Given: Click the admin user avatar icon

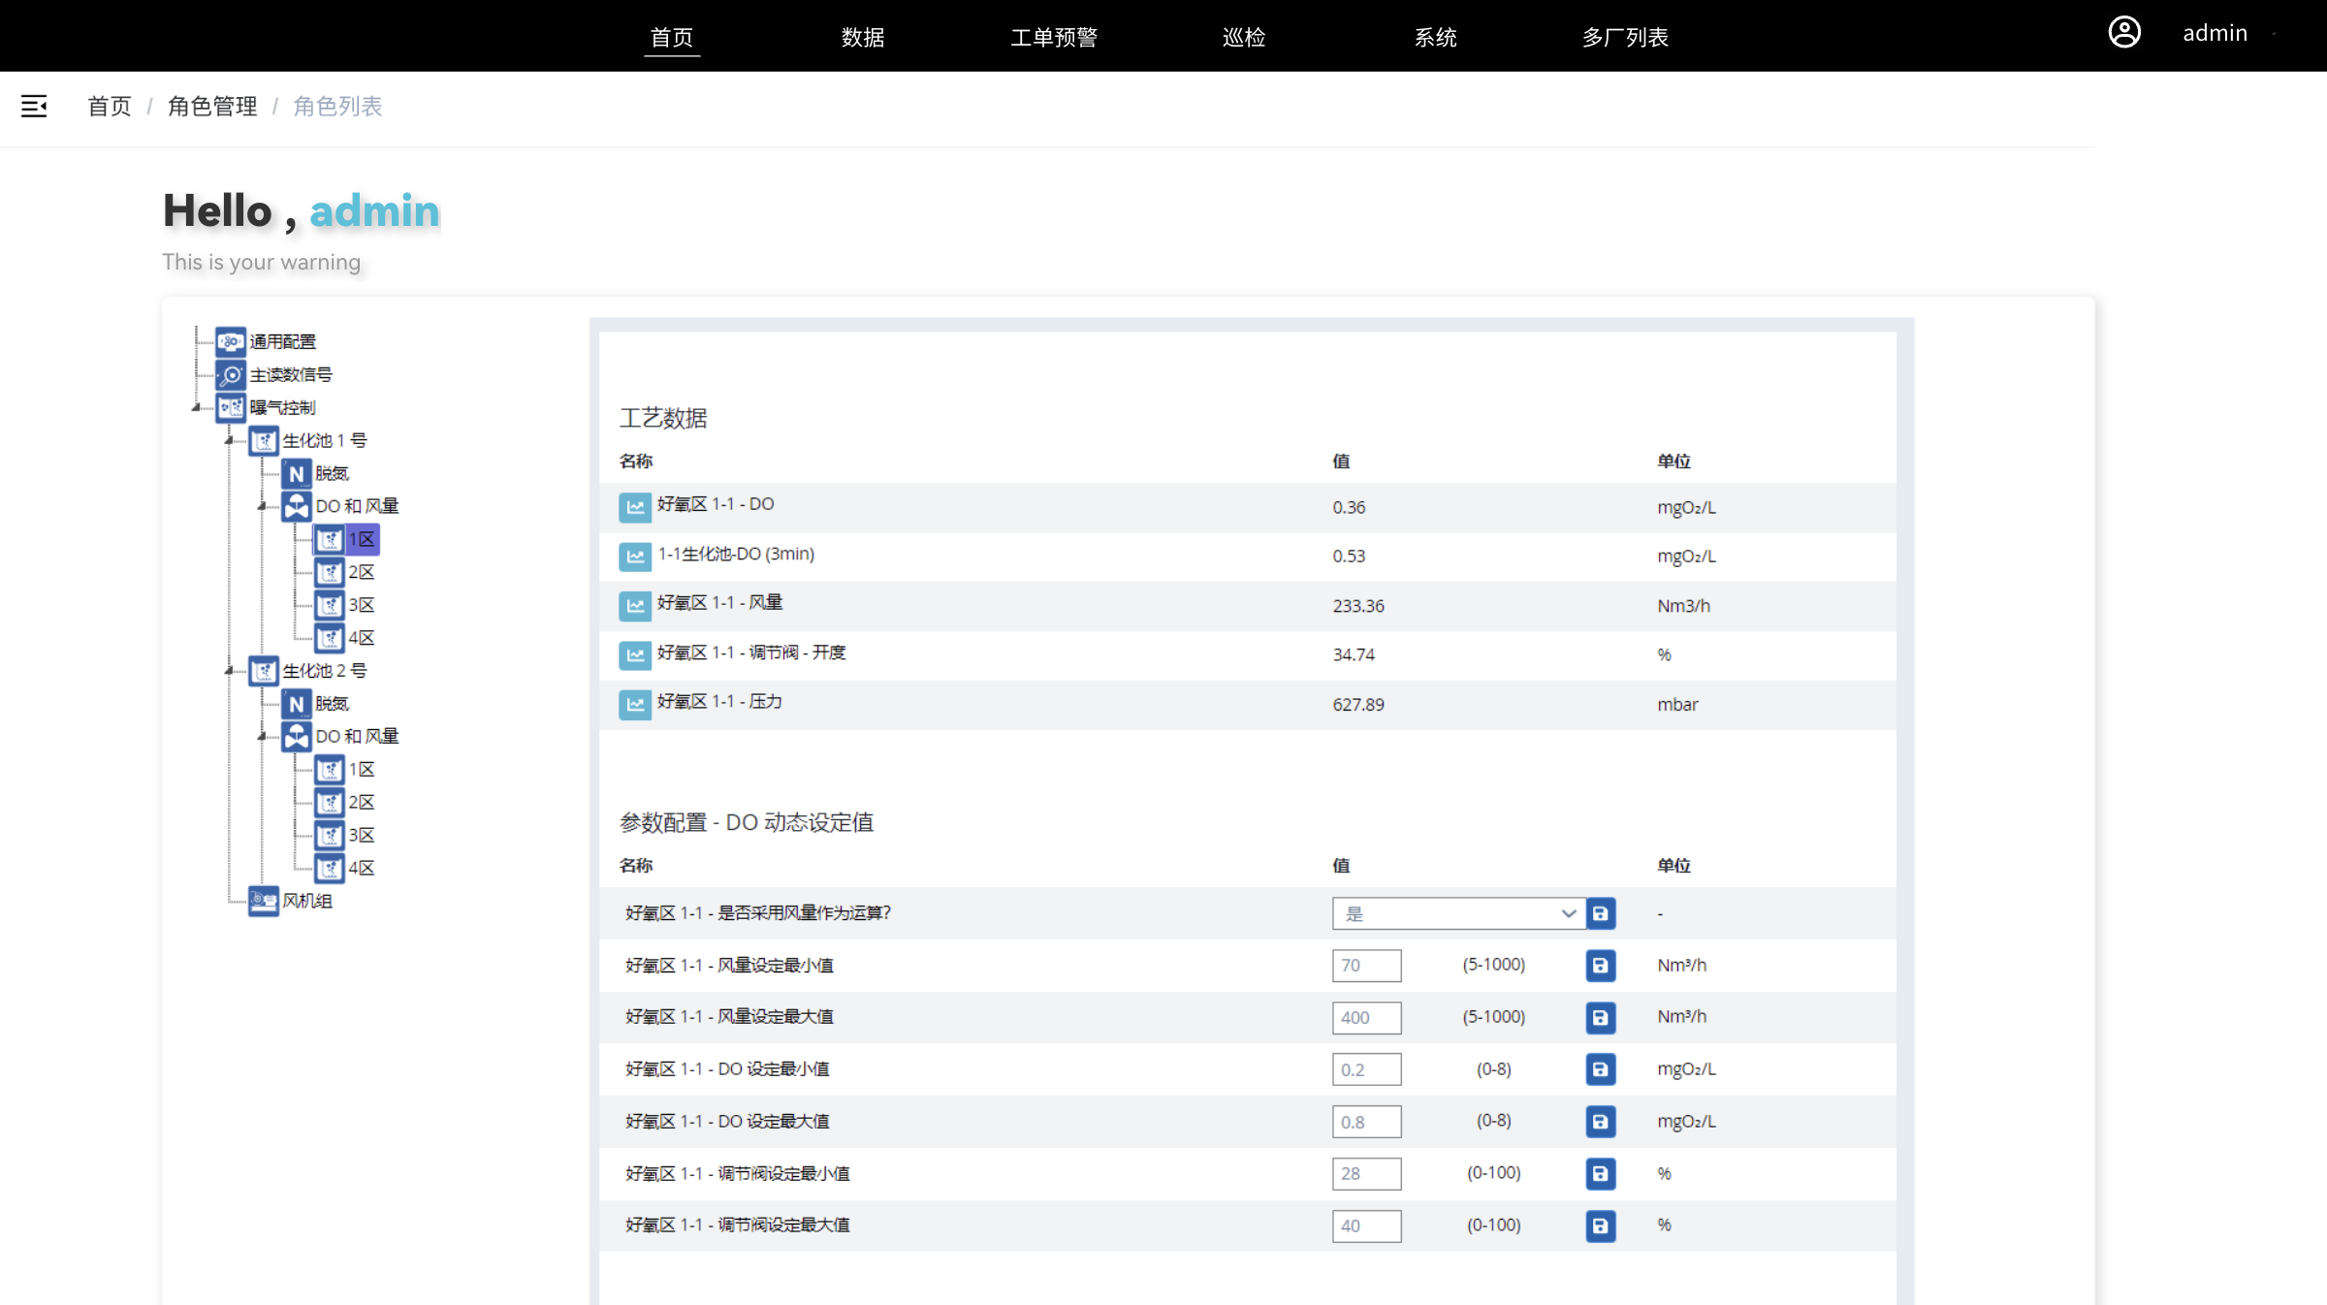Looking at the screenshot, I should coord(2123,33).
